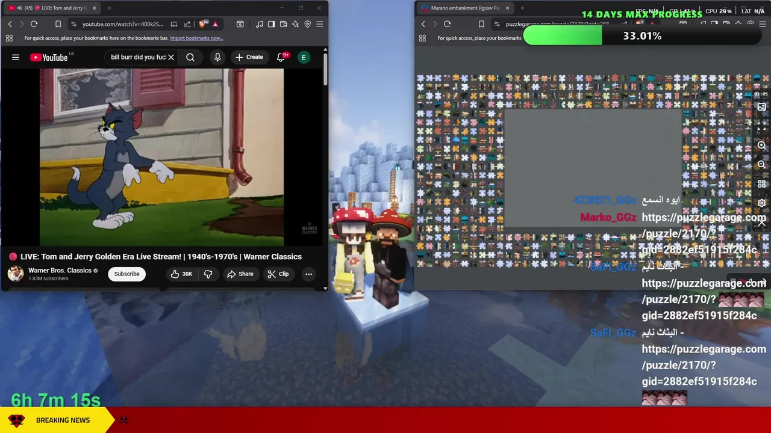Open the browser hamburger menu in YouTube window
Viewport: 771px width, 433px height.
[x=319, y=24]
